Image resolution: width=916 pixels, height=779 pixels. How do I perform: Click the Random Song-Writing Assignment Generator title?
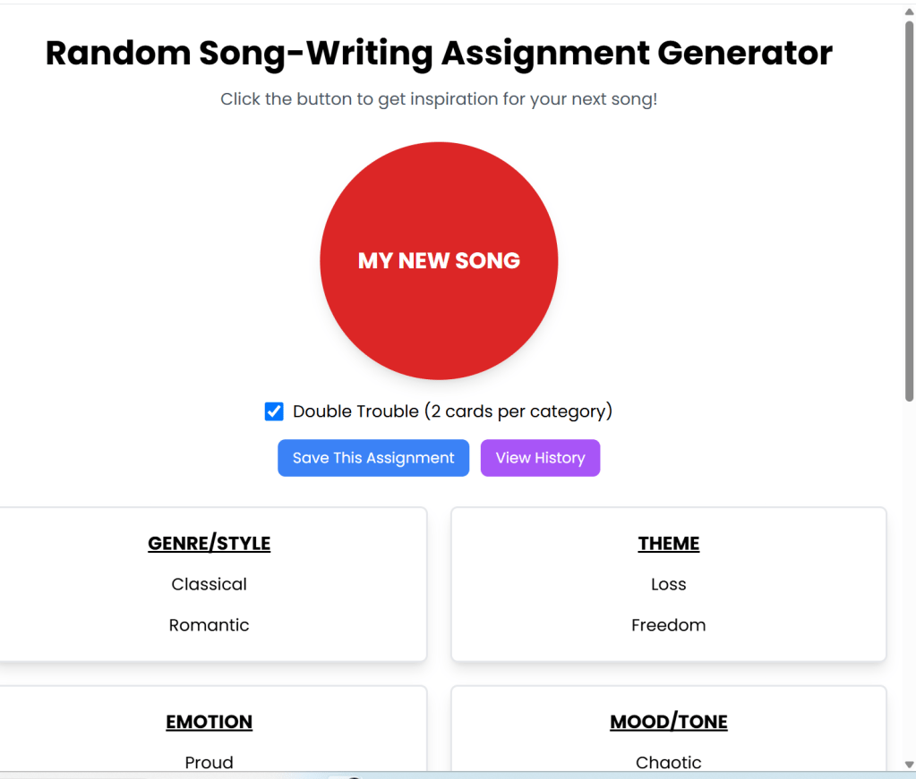pos(439,54)
